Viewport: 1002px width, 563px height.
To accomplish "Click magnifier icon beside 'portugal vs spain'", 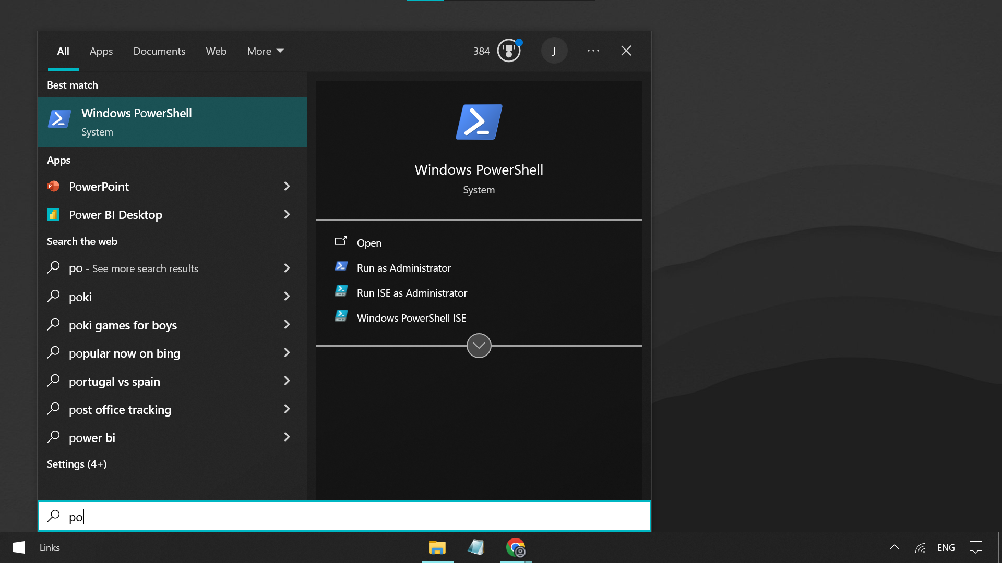I will (x=53, y=381).
